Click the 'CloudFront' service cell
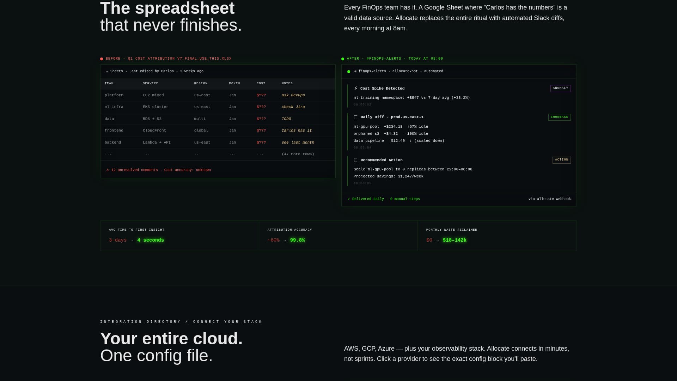The image size is (677, 381). 154,131
